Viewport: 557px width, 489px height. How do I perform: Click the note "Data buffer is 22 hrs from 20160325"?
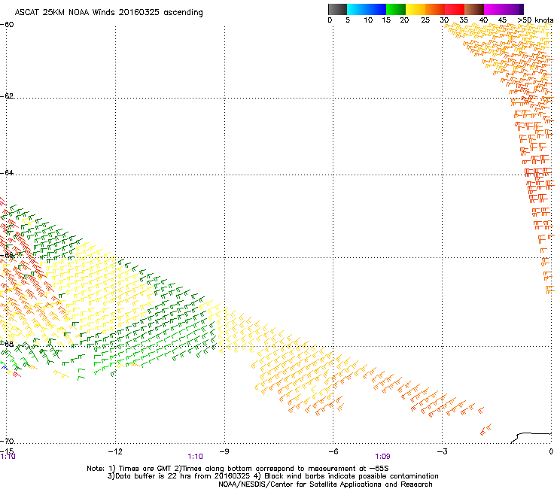coord(178,476)
